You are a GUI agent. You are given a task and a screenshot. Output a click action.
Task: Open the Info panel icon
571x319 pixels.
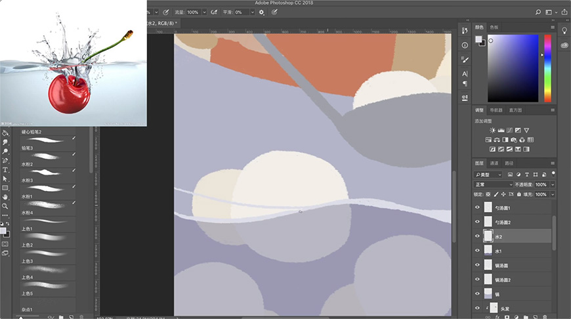click(465, 45)
